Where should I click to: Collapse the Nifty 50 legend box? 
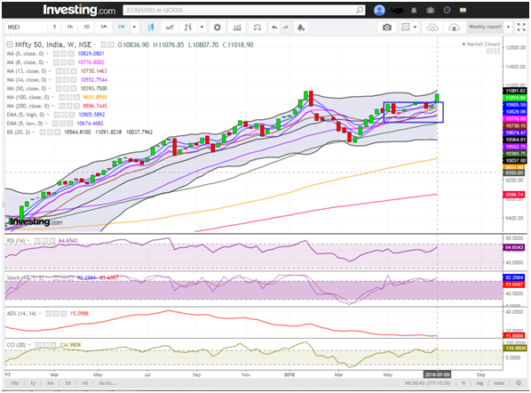10,44
